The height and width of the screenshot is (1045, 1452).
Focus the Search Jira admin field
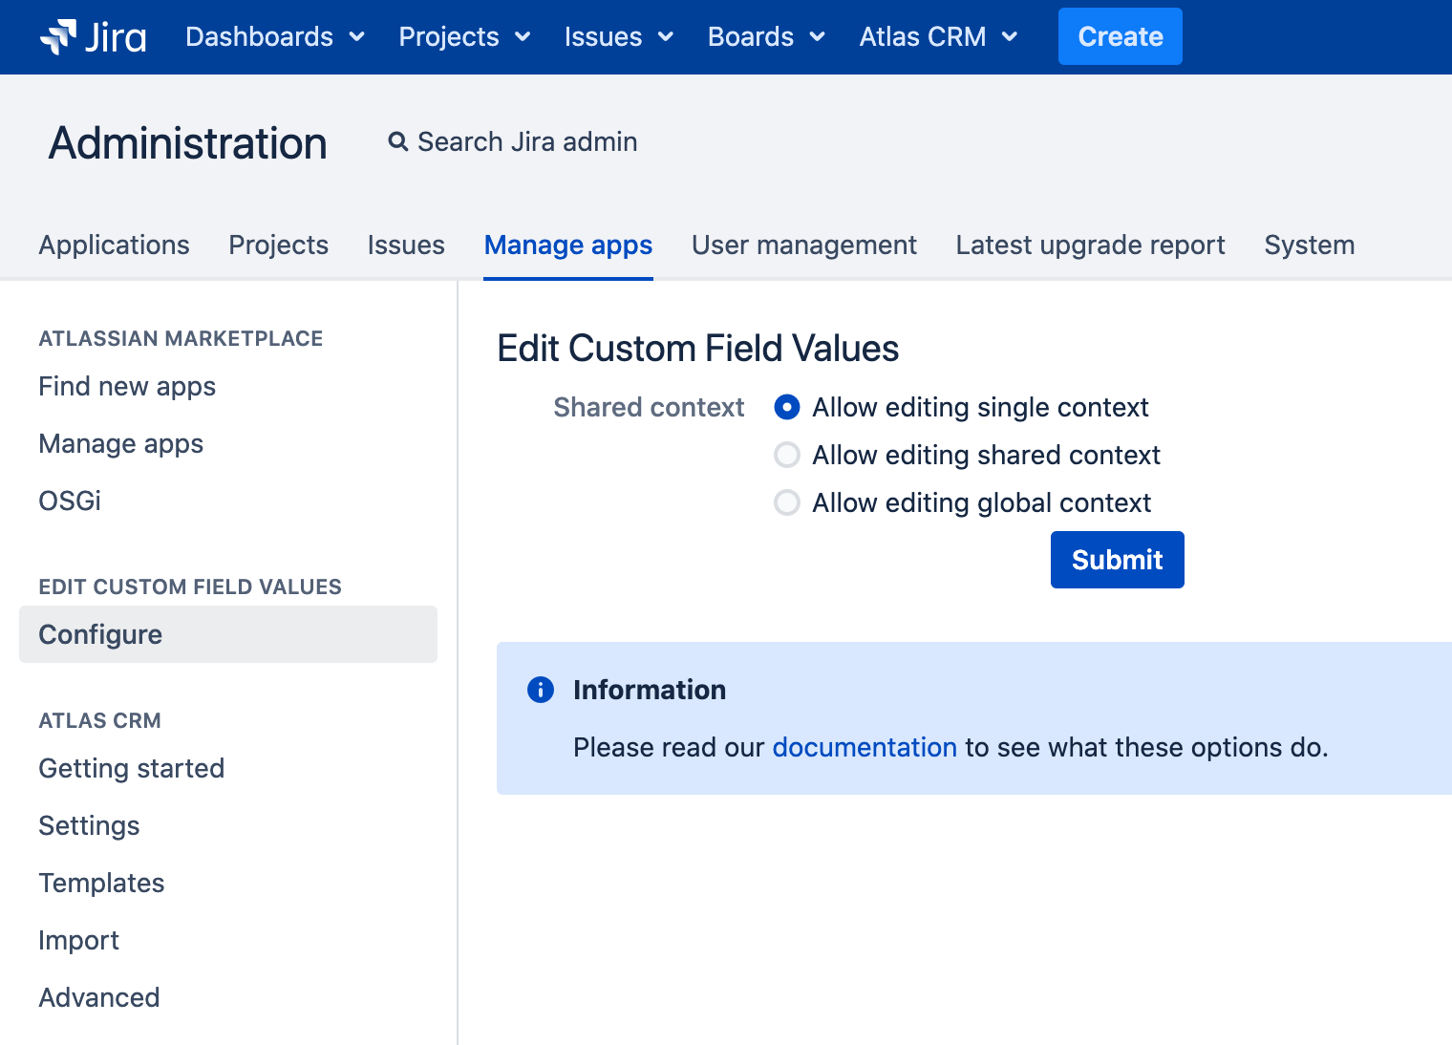[x=527, y=142]
